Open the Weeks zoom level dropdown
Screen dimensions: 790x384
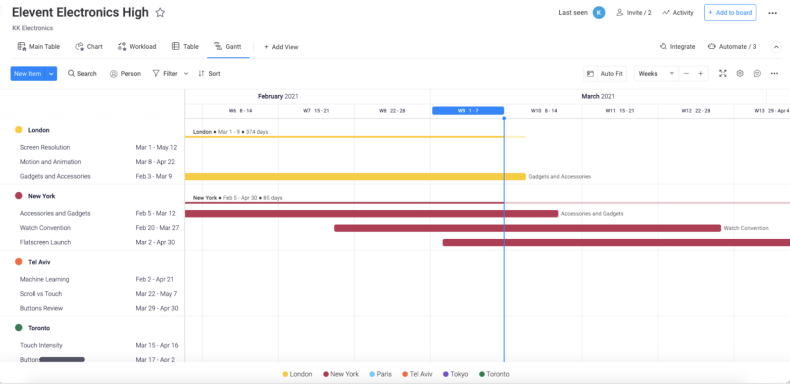[655, 73]
